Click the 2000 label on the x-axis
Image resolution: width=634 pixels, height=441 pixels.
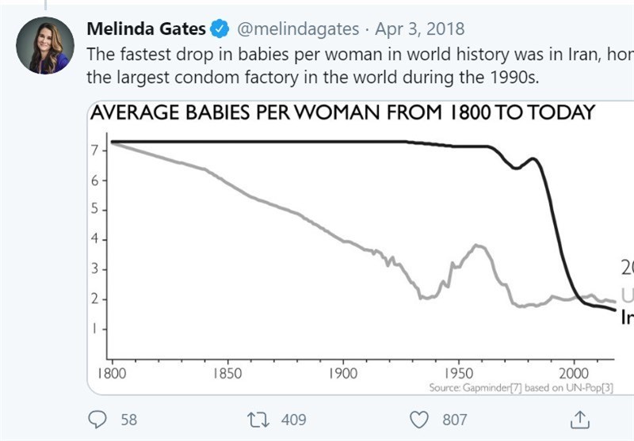click(x=574, y=373)
